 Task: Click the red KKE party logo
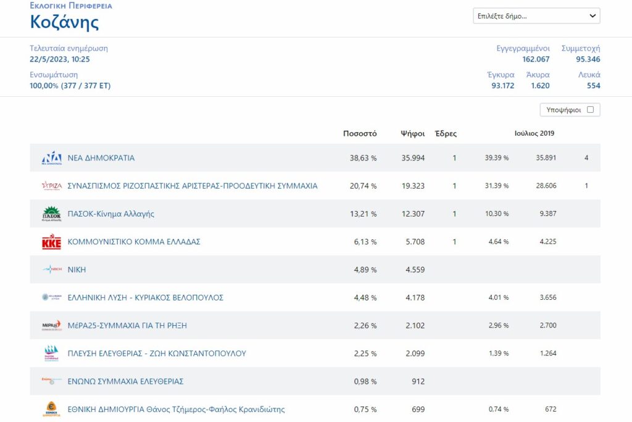click(51, 242)
